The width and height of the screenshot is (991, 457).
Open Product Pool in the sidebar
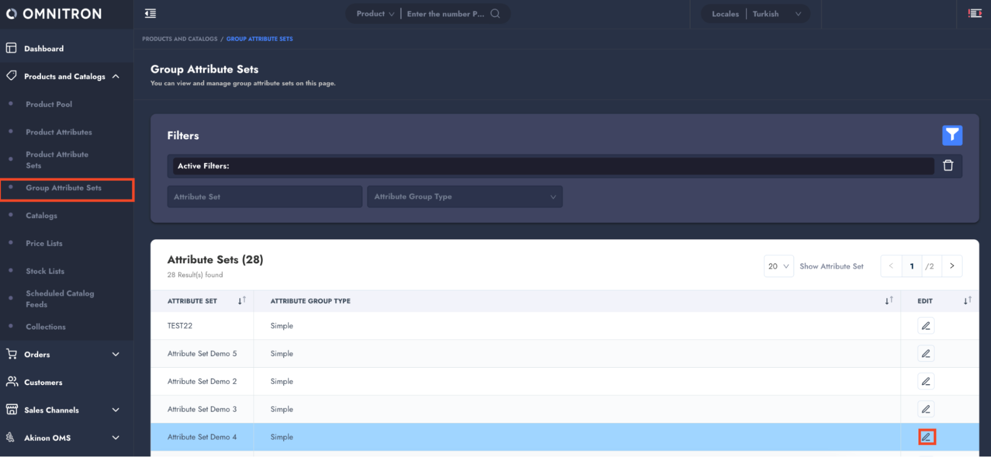pyautogui.click(x=49, y=104)
